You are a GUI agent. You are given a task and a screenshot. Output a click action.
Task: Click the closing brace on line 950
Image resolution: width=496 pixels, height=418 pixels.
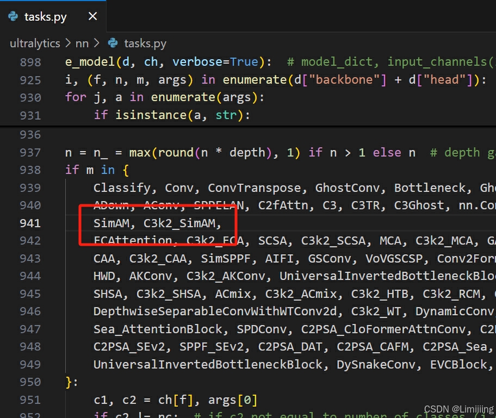click(x=69, y=382)
